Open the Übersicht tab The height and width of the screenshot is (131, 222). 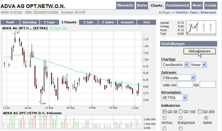tap(125, 5)
